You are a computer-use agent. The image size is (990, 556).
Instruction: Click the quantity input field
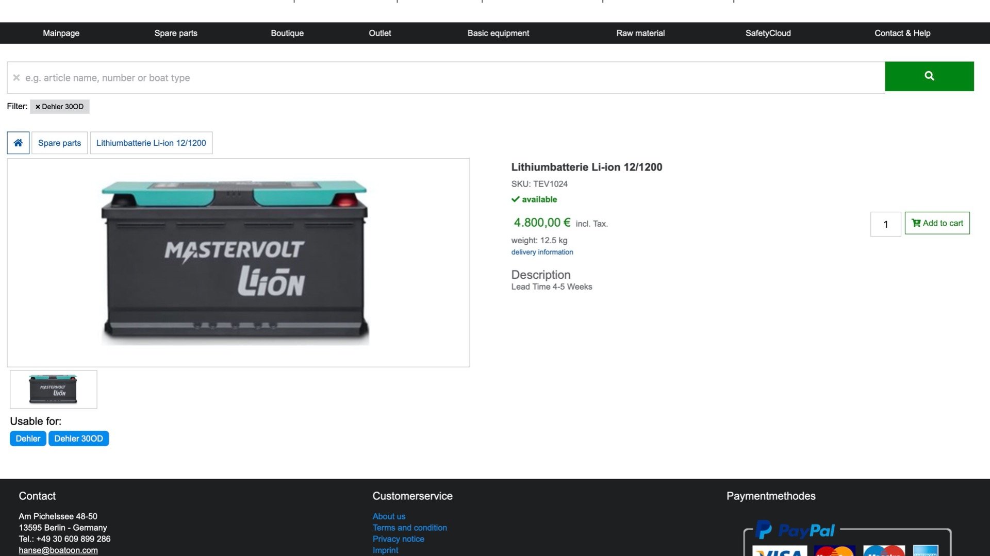point(885,224)
